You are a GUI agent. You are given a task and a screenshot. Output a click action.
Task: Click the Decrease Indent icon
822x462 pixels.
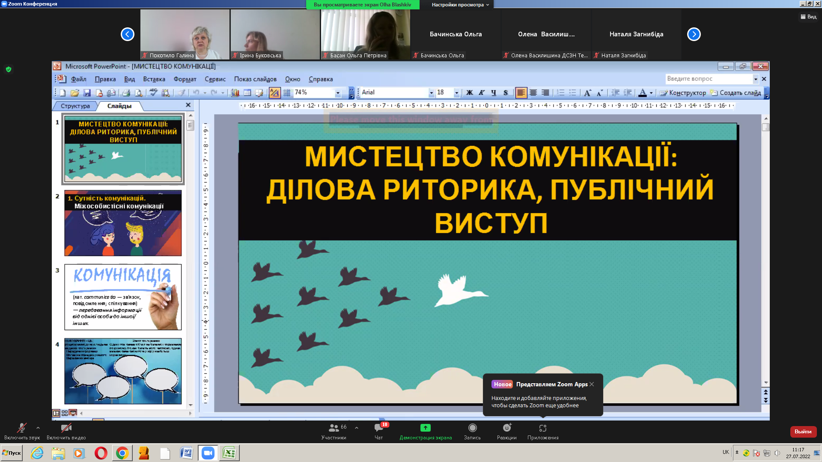click(x=615, y=92)
